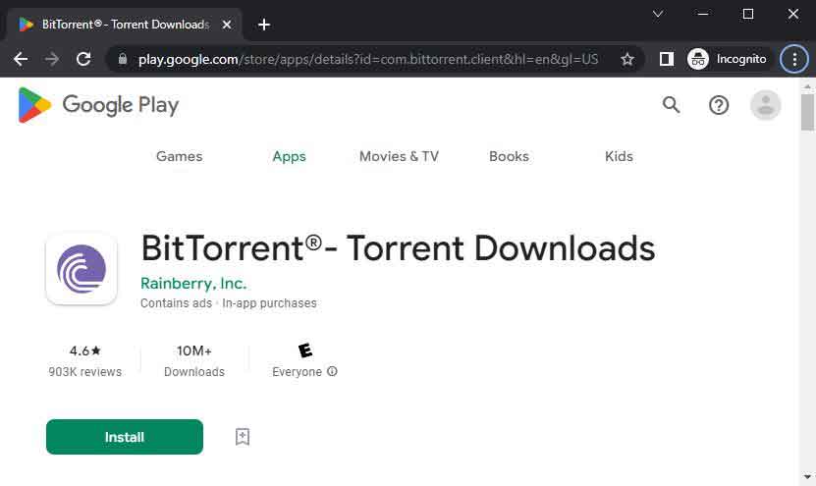Reload the page with the refresh icon
The width and height of the screenshot is (816, 486).
click(x=83, y=59)
